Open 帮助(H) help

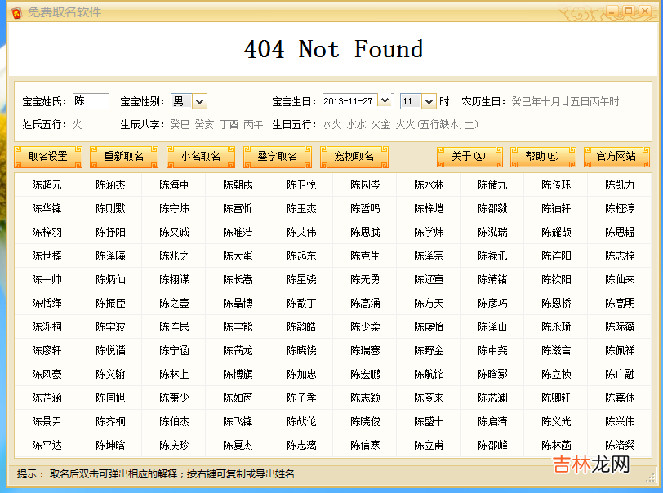[542, 157]
